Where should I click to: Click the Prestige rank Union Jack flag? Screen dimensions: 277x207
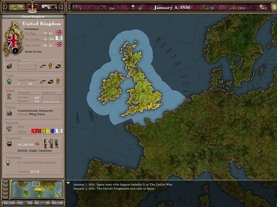[59, 32]
